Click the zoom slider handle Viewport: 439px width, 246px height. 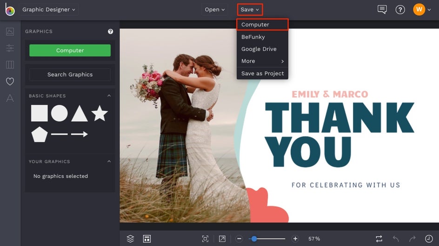point(254,239)
